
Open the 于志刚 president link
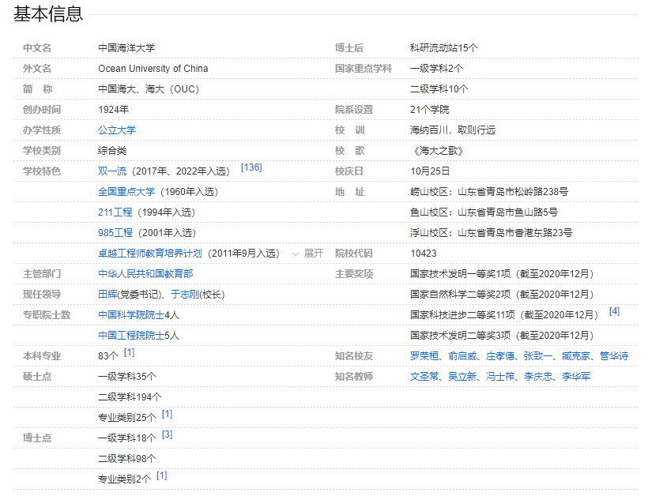(x=185, y=295)
